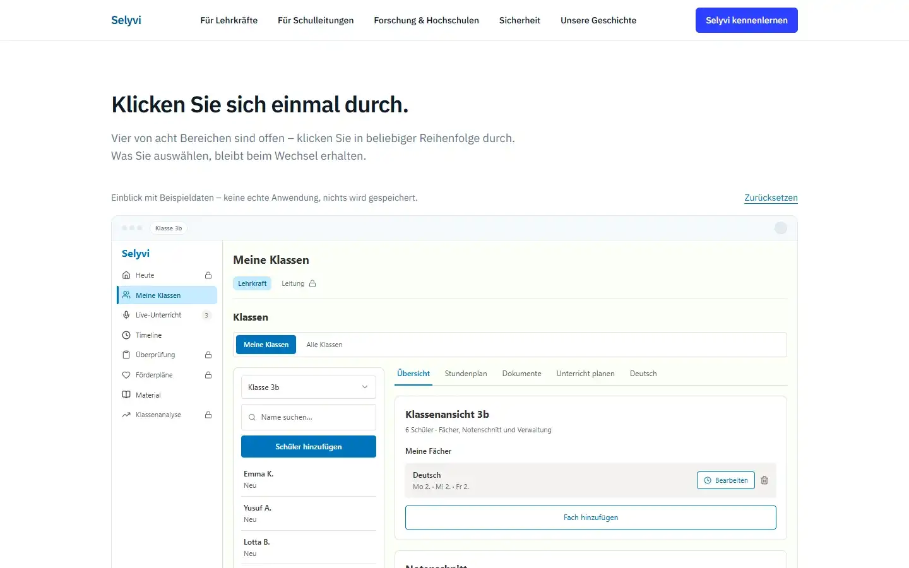Open Forschung & Hochschulen in the navigation
The image size is (909, 568).
pyautogui.click(x=427, y=20)
